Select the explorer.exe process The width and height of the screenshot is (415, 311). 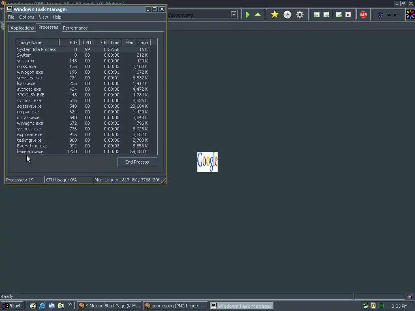click(83, 134)
